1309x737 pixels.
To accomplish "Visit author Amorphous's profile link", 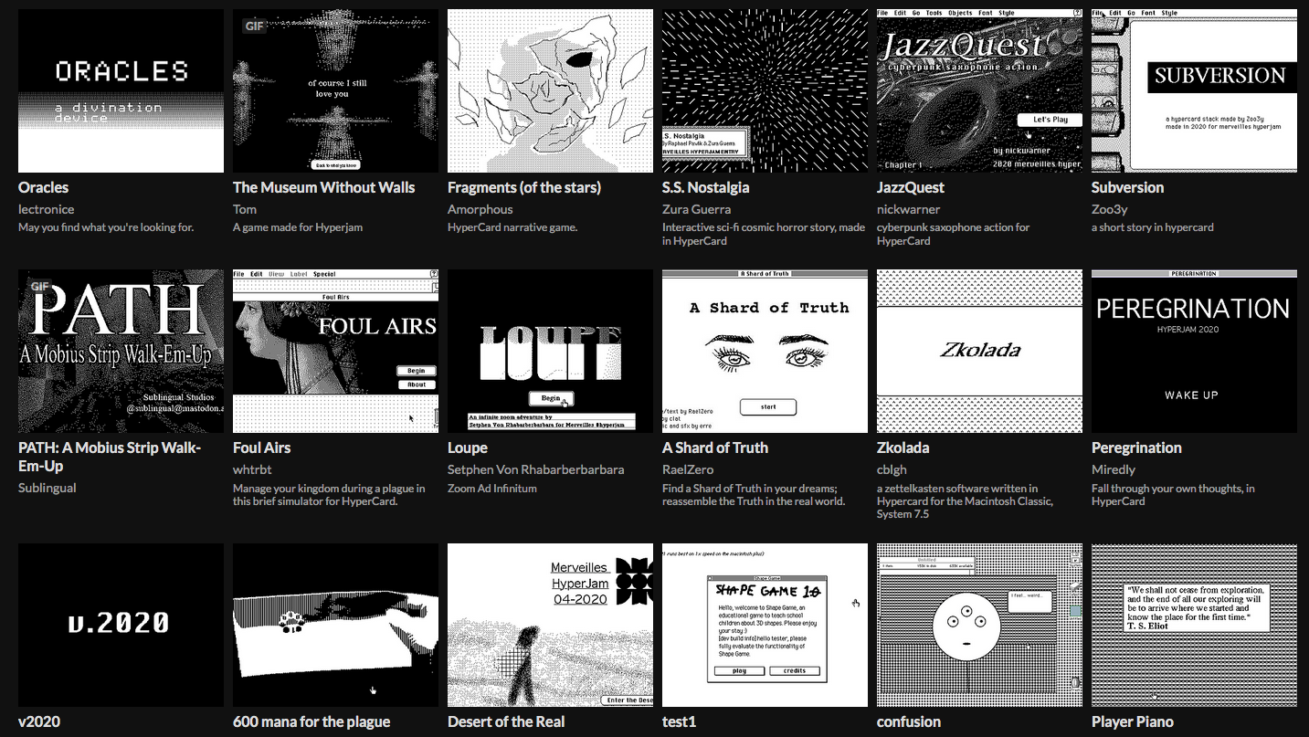I will pyautogui.click(x=480, y=209).
